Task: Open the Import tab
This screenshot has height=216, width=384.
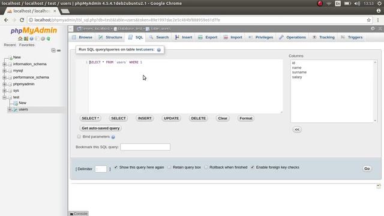Action: 233,37
